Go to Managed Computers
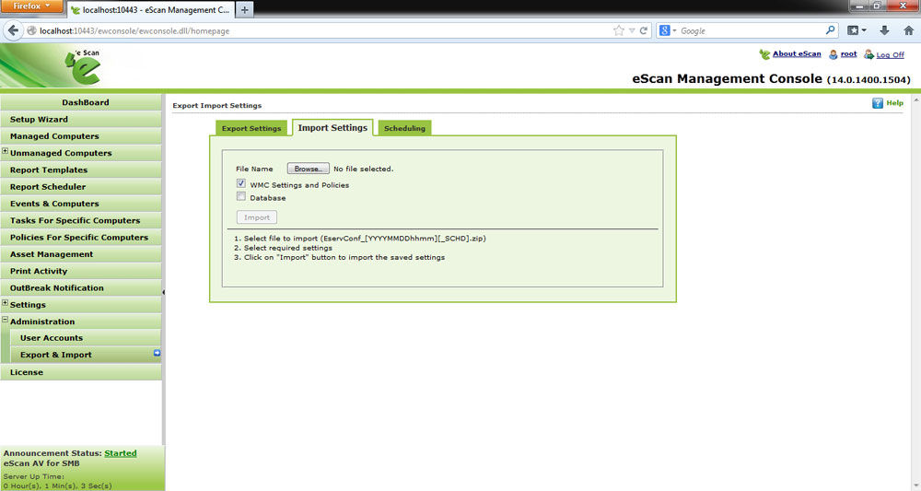The image size is (921, 491). (x=81, y=136)
